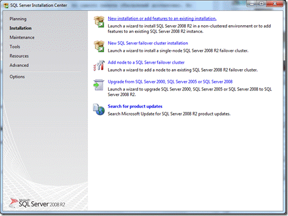Click the failover cluster installation package icon
288x216 pixels.
coord(99,46)
